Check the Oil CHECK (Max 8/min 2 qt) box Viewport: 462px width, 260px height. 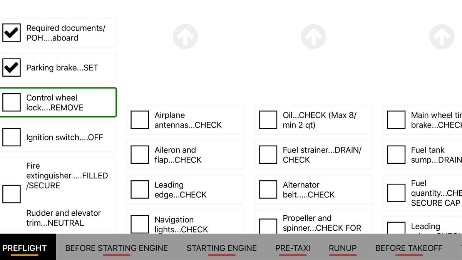tap(268, 120)
